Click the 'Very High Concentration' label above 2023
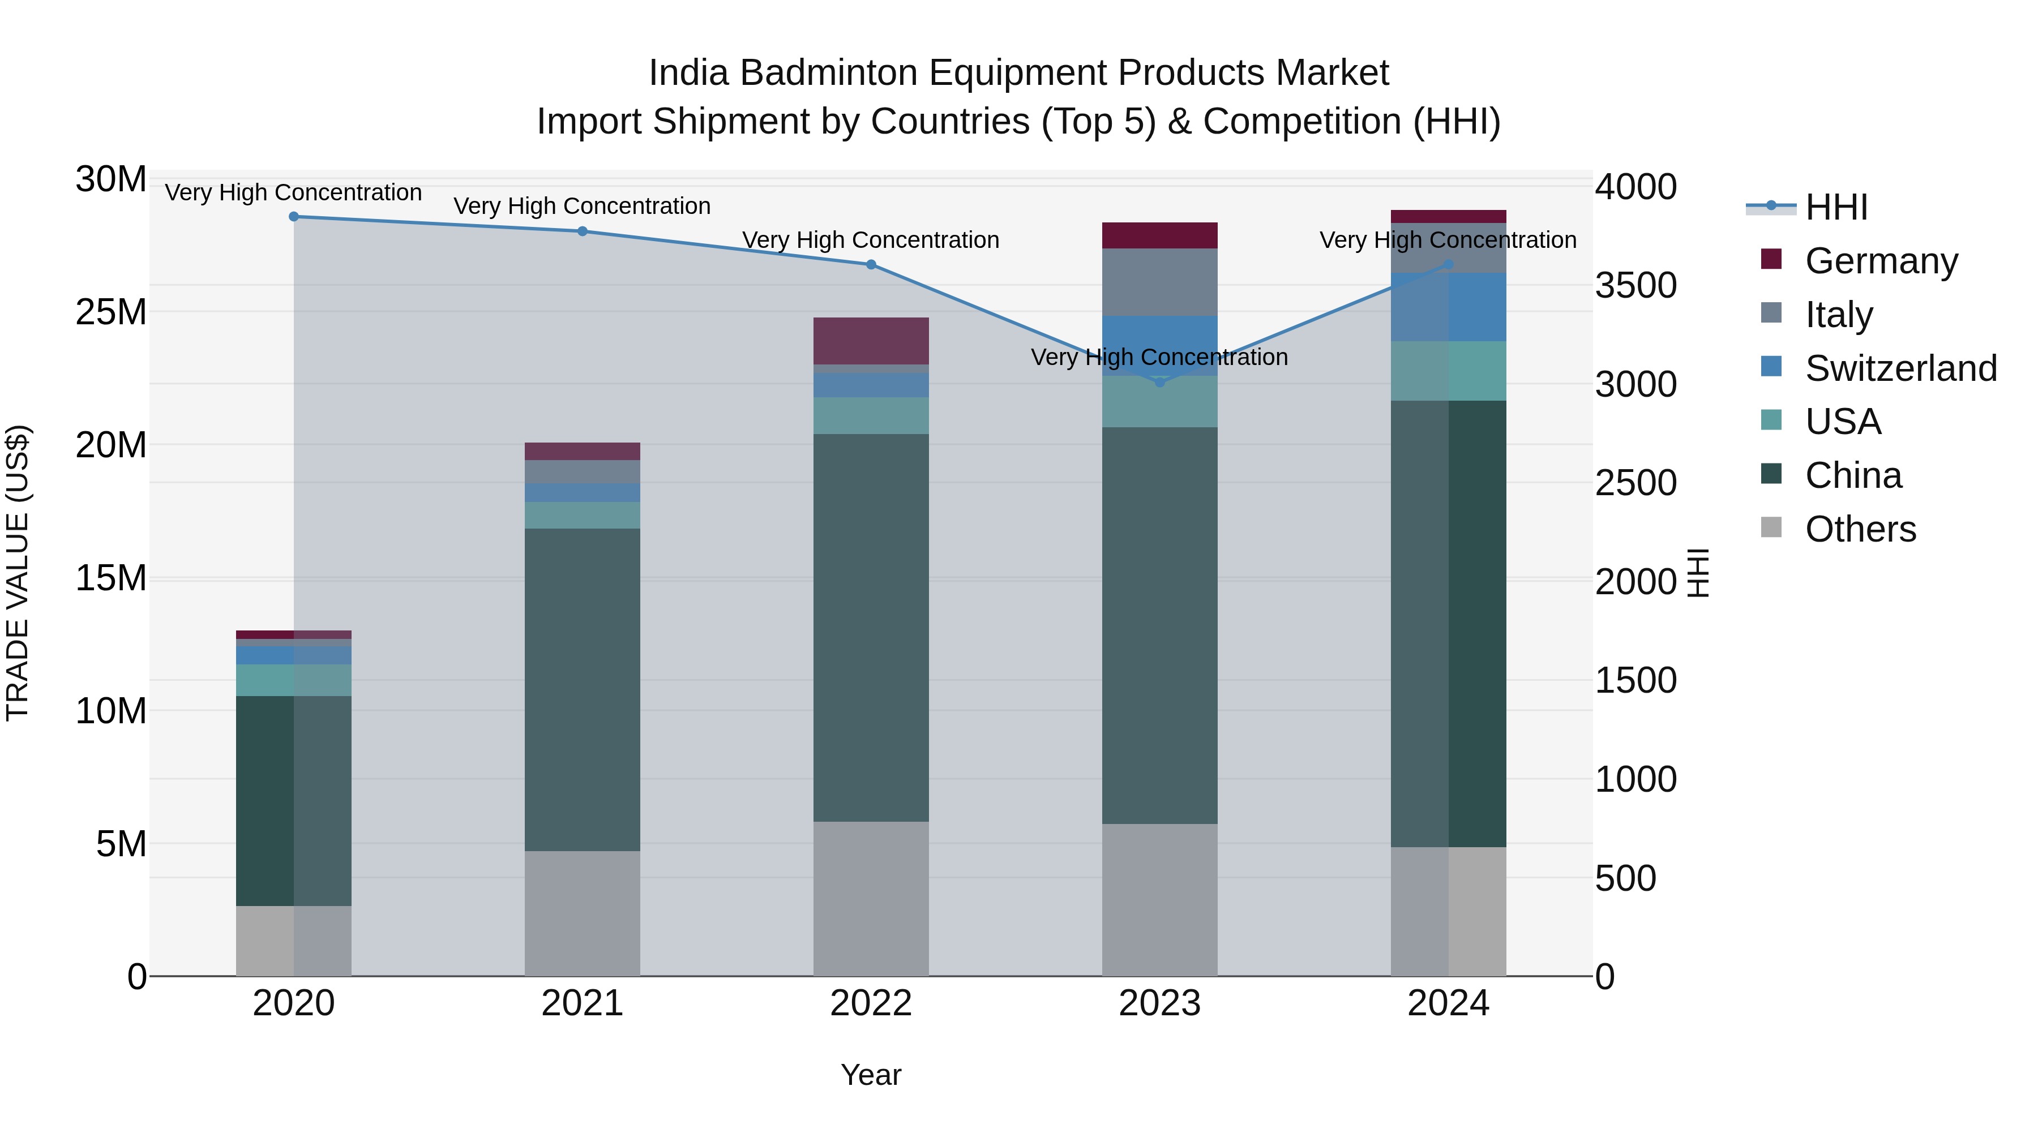The image size is (2038, 1146). pos(1160,357)
